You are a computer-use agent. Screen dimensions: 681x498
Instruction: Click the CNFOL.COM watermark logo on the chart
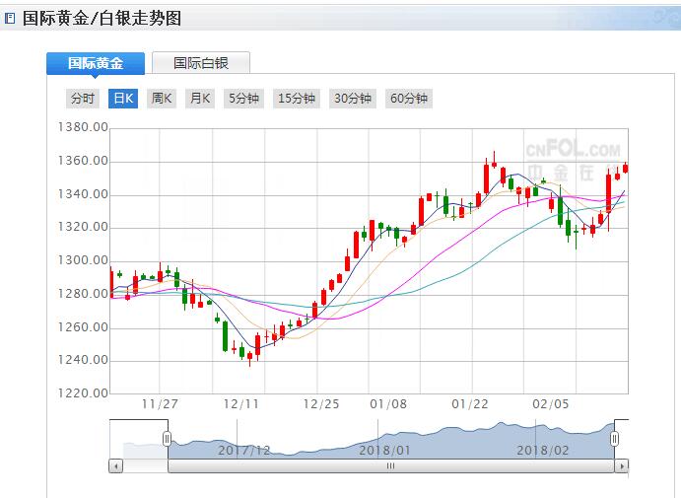click(x=573, y=151)
